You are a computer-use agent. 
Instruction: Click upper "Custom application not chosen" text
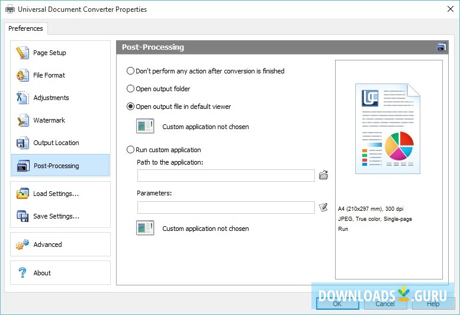tap(205, 127)
